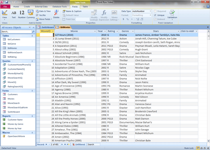Open the View mode button
This screenshot has height=150, width=210.
[x=4, y=15]
